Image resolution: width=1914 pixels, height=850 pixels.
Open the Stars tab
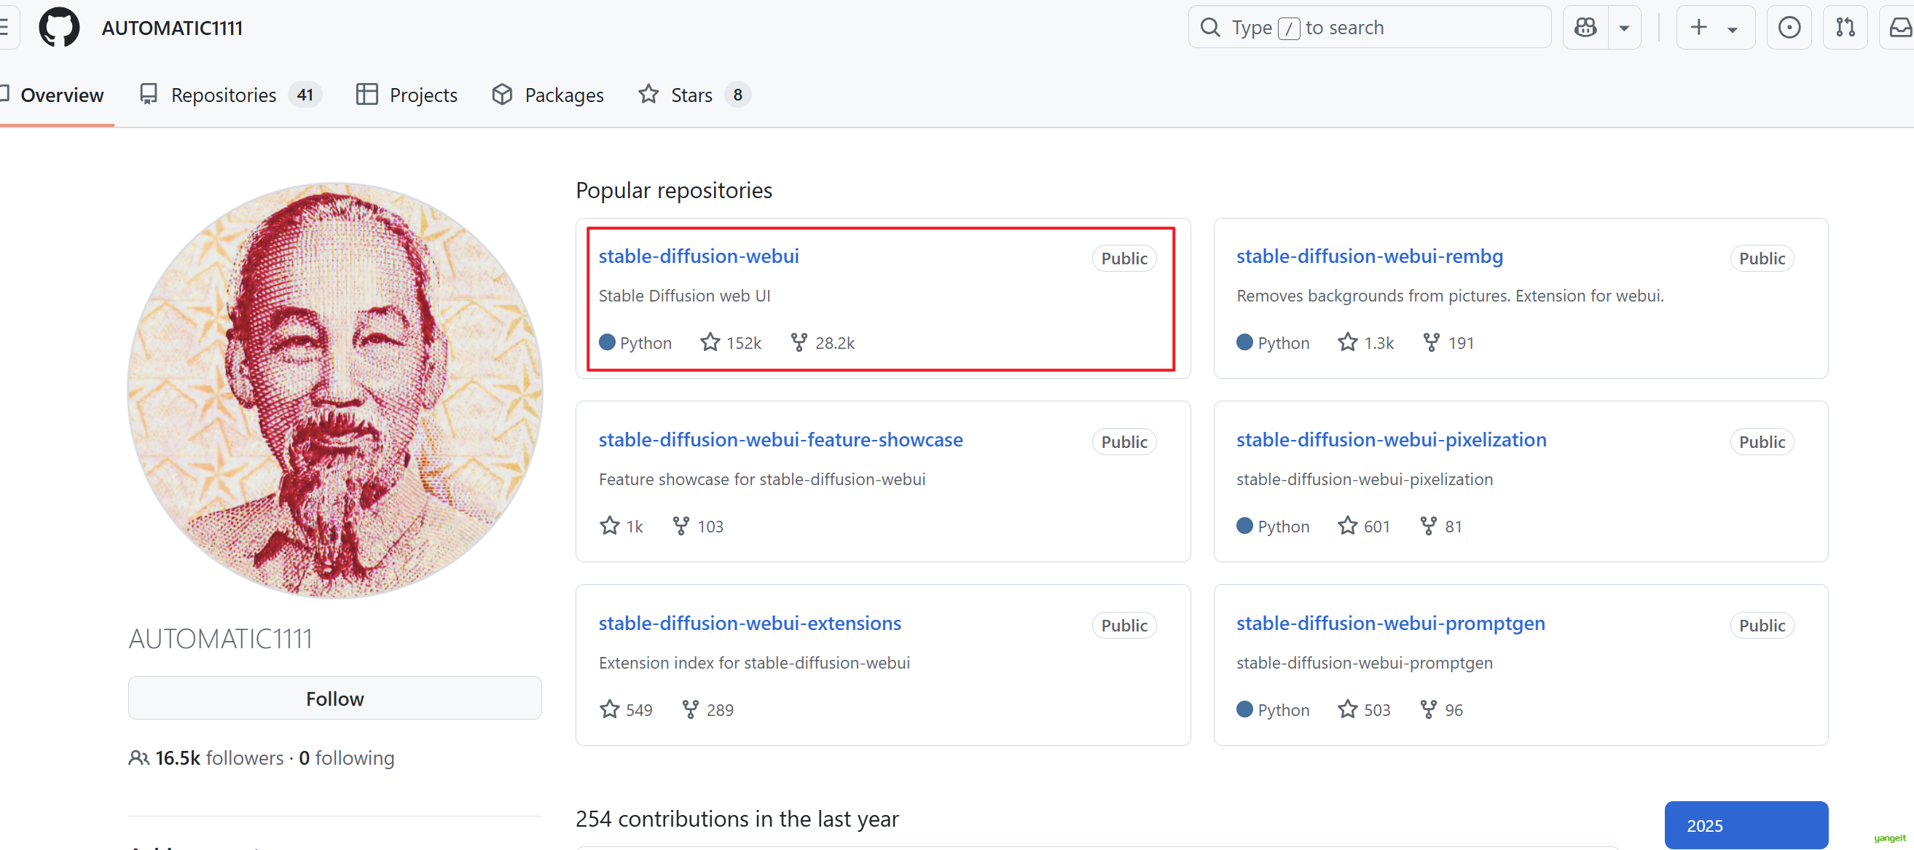click(x=694, y=95)
